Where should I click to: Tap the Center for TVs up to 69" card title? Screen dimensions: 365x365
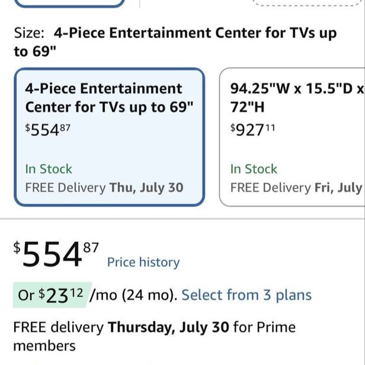(x=109, y=107)
